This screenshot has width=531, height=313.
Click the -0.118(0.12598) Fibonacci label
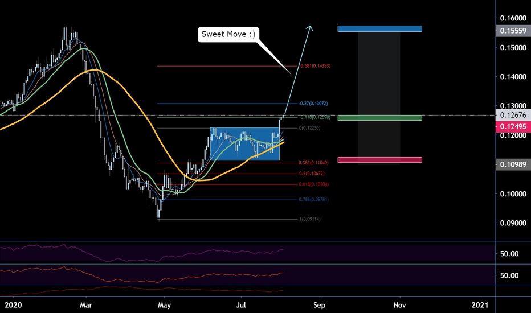(x=314, y=117)
